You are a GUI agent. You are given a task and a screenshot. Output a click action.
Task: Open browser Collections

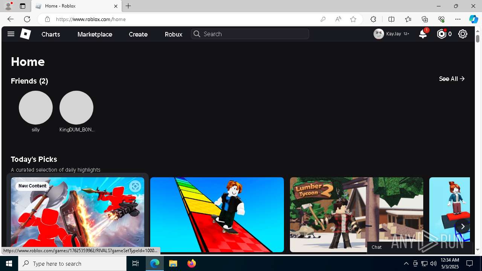[425, 19]
